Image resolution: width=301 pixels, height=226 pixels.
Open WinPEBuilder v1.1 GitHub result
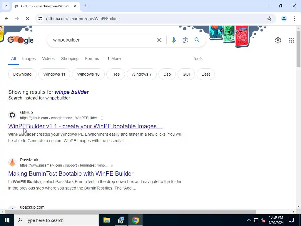click(86, 126)
